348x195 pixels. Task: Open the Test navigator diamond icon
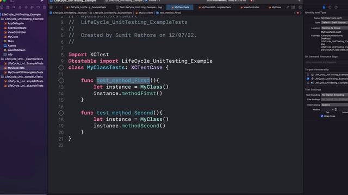click(x=26, y=7)
